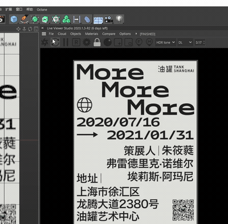
Task: Add a MoGraph Cloner object
Action: click(x=66, y=19)
